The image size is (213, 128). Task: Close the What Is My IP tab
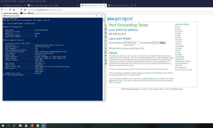pos(51,5)
